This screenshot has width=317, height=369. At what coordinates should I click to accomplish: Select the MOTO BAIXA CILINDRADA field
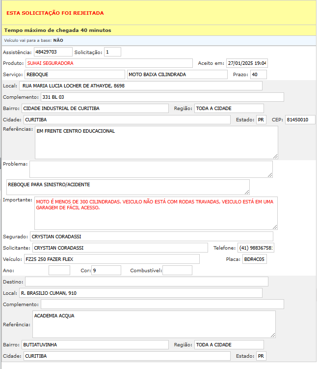[x=177, y=74]
